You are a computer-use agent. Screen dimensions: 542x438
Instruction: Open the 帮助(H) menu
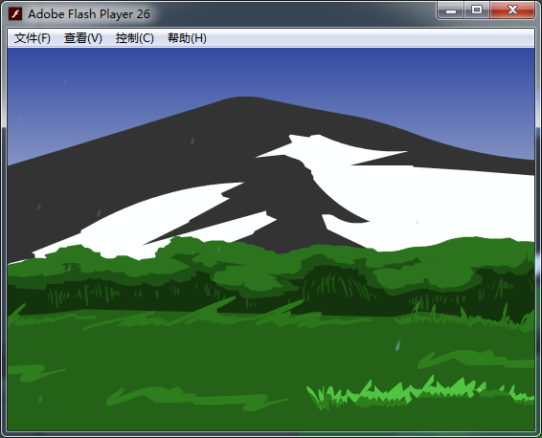[187, 38]
